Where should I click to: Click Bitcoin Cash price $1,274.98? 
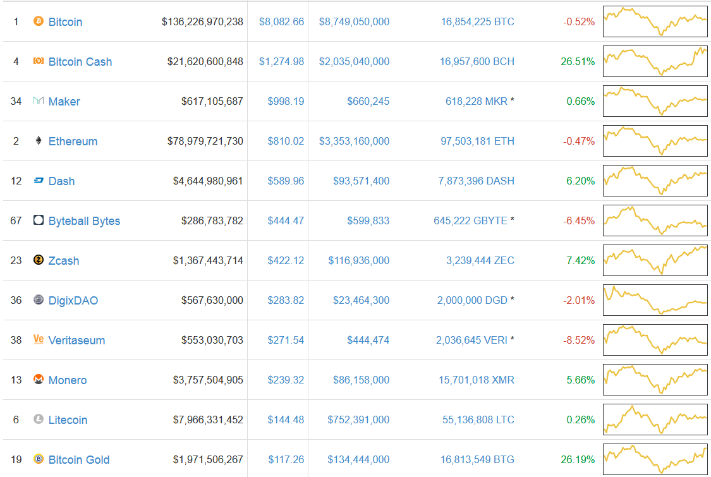click(x=282, y=61)
